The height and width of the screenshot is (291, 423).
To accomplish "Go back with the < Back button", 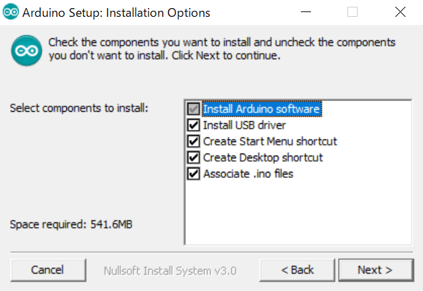I will tap(298, 270).
